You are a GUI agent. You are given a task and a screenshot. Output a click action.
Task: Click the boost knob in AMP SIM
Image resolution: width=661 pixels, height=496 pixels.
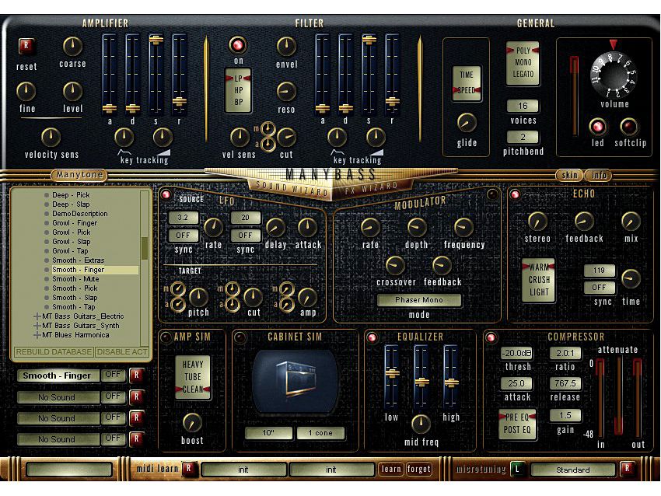click(x=193, y=424)
